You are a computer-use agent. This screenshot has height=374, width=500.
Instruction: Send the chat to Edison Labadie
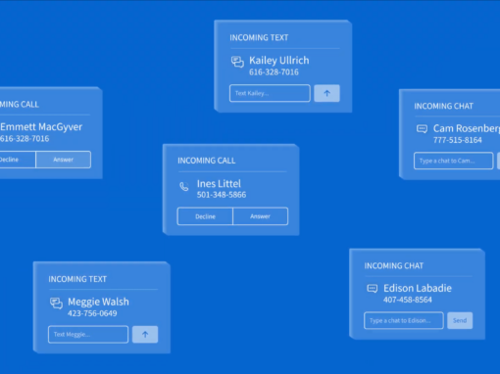pyautogui.click(x=460, y=320)
